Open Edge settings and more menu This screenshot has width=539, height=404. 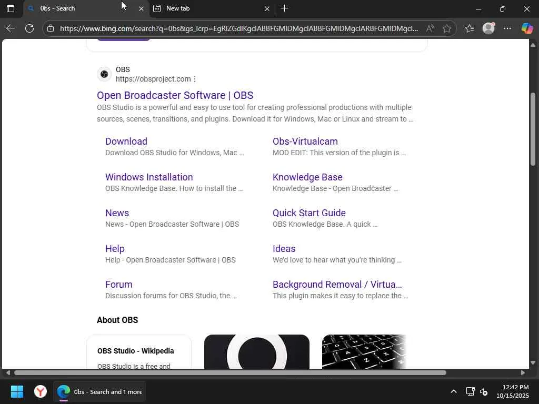click(x=507, y=28)
